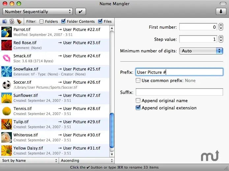Open the Sort by Name dropdown
The image size is (229, 171).
29,160
